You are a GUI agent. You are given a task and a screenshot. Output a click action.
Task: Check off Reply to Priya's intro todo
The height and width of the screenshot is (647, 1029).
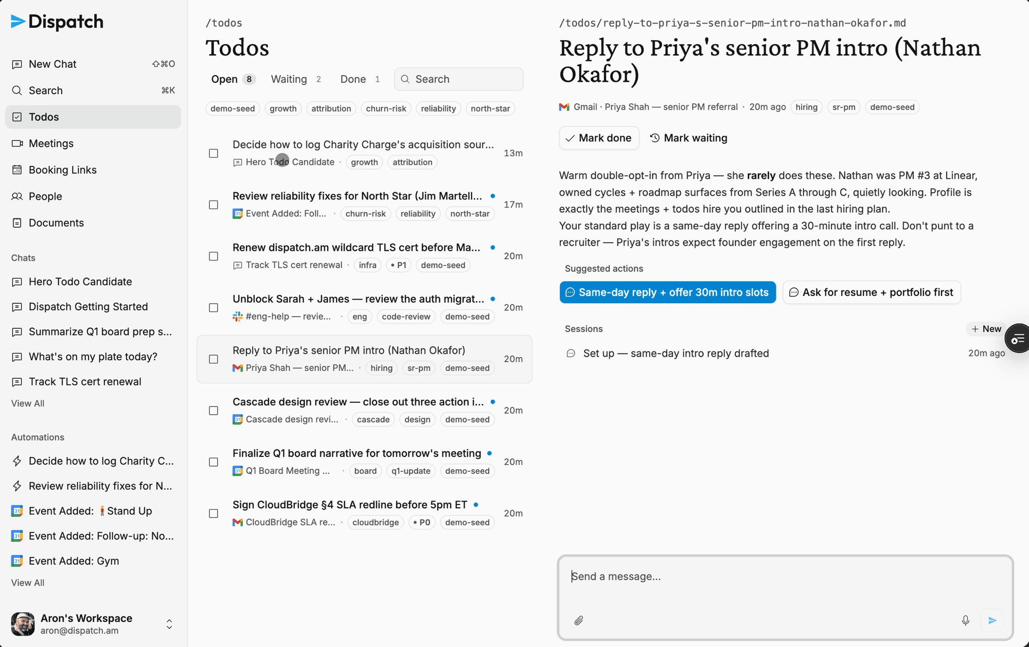(x=214, y=359)
